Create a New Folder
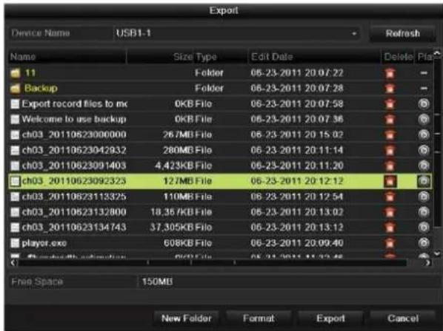Screen dimensions: 443x331 pyautogui.click(x=187, y=318)
